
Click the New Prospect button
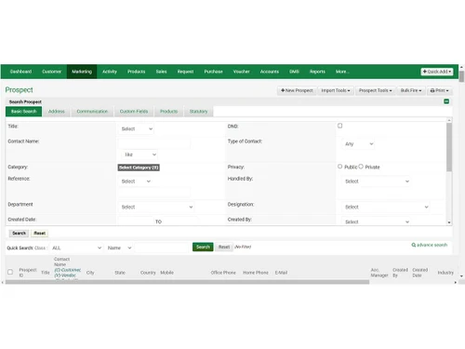point(297,90)
